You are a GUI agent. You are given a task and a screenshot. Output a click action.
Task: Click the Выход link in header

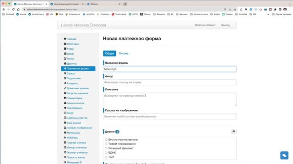tap(225, 25)
